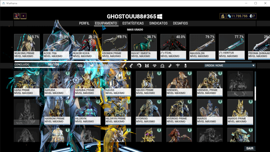Select the Warframe category filter

pyautogui.click(x=102, y=66)
